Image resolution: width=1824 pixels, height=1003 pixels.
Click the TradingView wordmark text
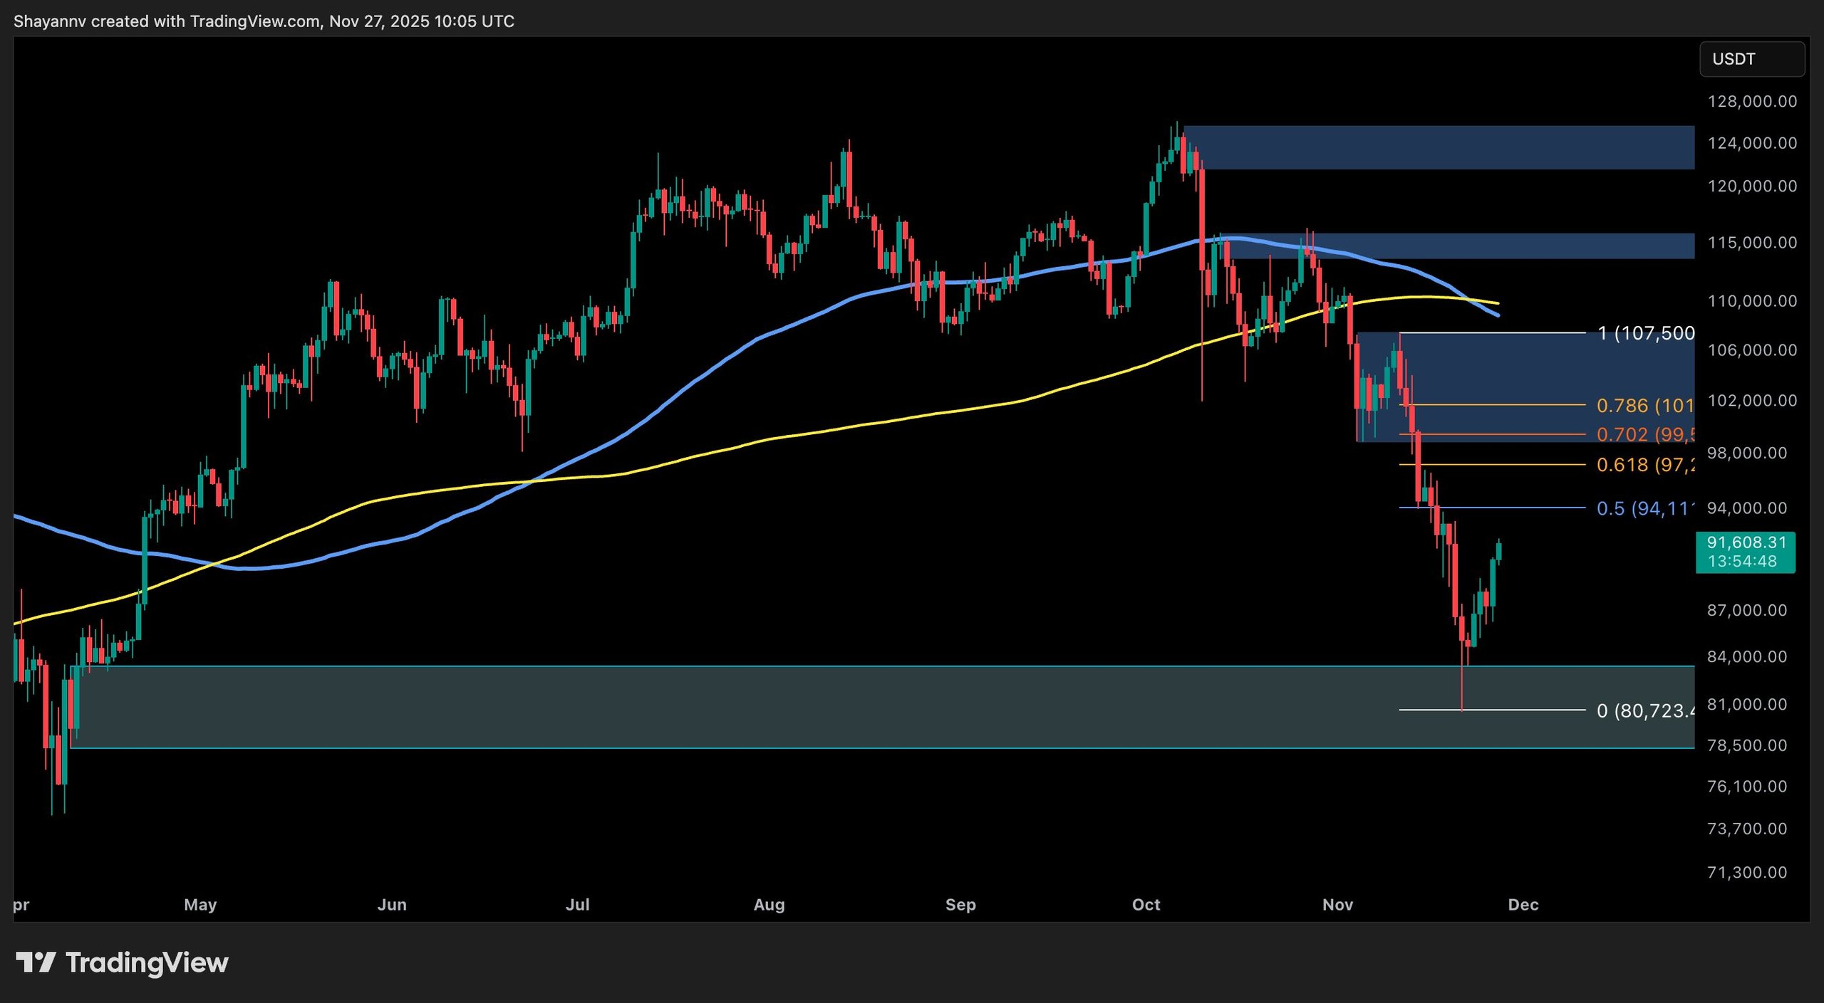(145, 962)
